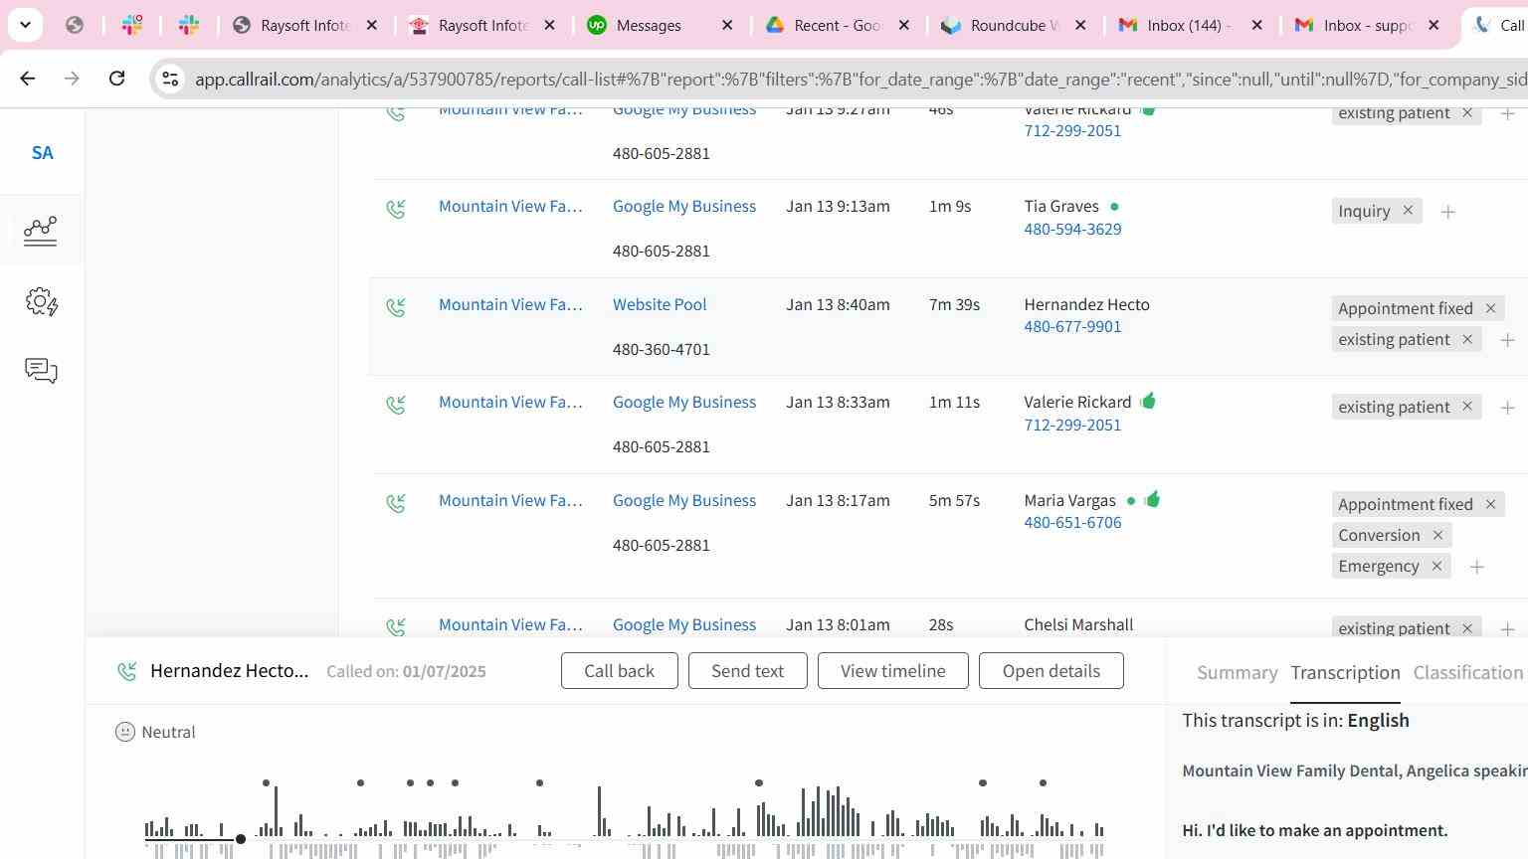This screenshot has height=859, width=1528.
Task: Select tracking number 480-360-4701
Action: pos(662,349)
